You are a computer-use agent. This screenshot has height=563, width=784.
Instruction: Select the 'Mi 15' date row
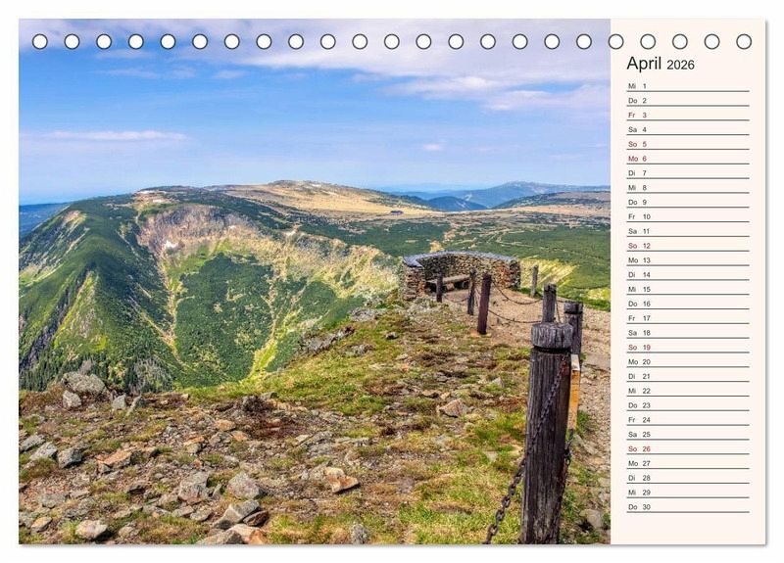tap(688, 289)
